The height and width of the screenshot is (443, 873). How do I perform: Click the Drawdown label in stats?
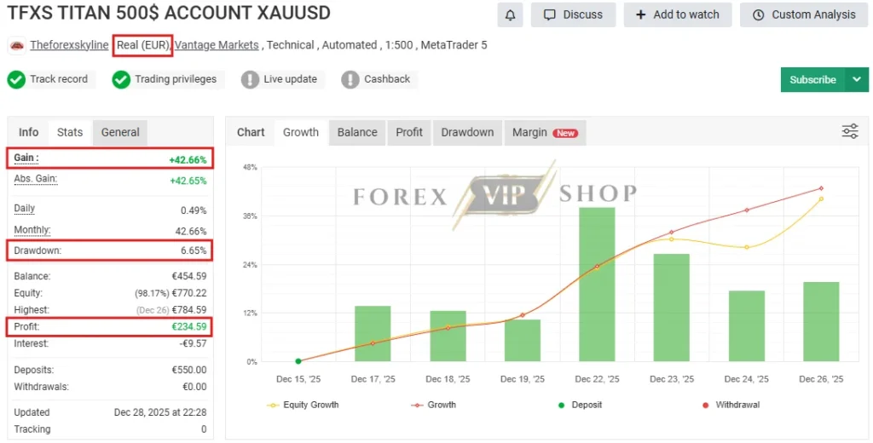point(38,250)
